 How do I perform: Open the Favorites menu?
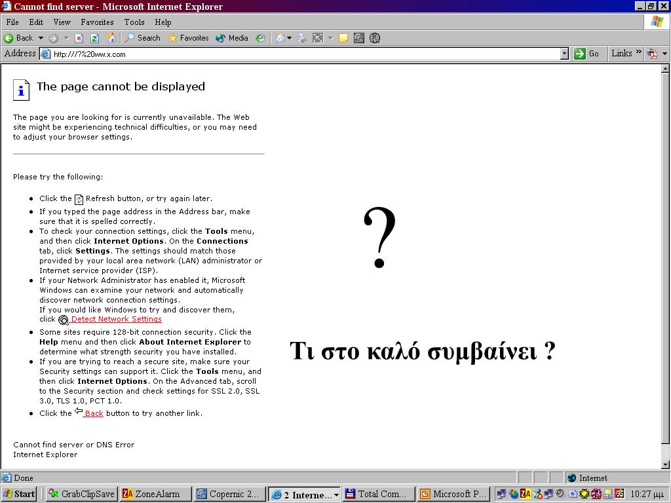97,22
